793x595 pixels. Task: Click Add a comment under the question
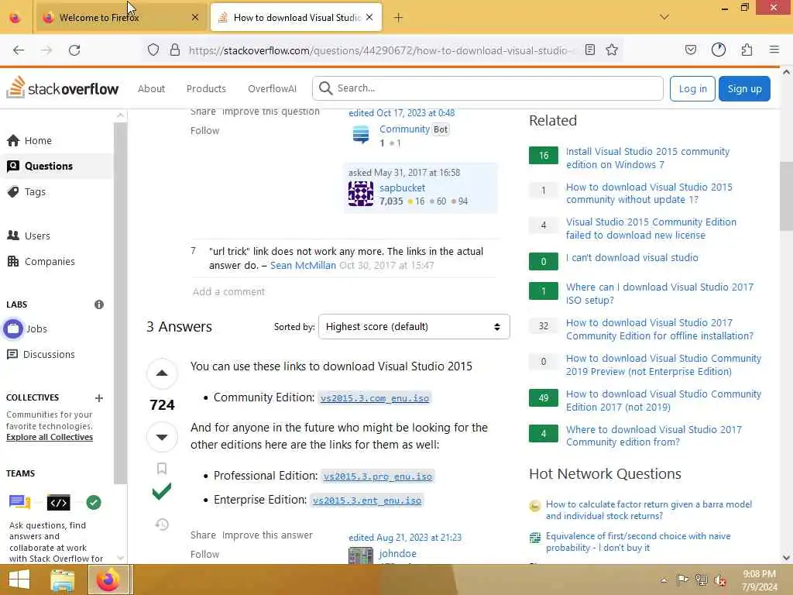(x=228, y=292)
